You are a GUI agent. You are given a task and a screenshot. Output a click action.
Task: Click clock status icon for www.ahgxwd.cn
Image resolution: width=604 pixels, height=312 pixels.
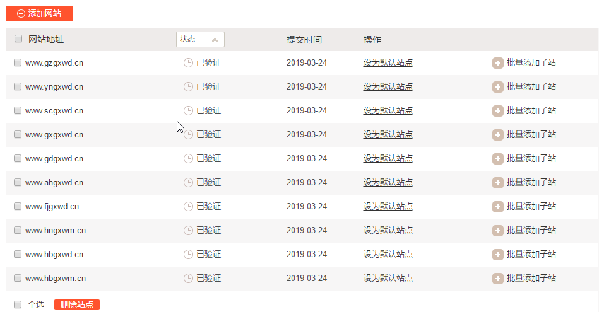pos(188,182)
